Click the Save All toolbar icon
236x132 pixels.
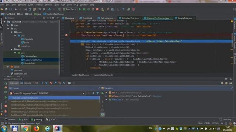click(6, 9)
